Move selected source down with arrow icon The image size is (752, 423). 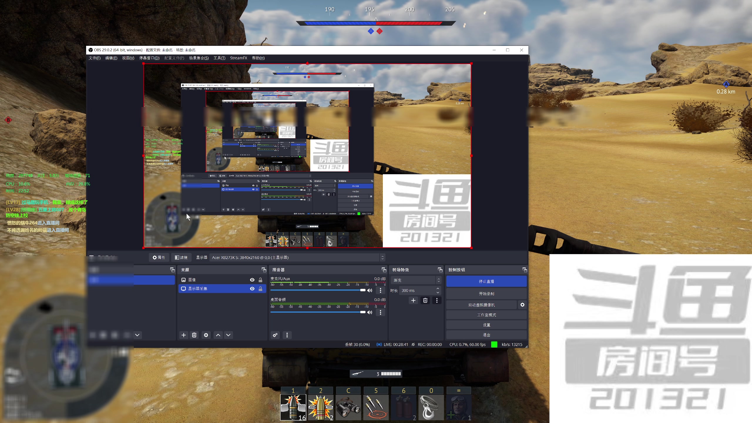tap(228, 335)
